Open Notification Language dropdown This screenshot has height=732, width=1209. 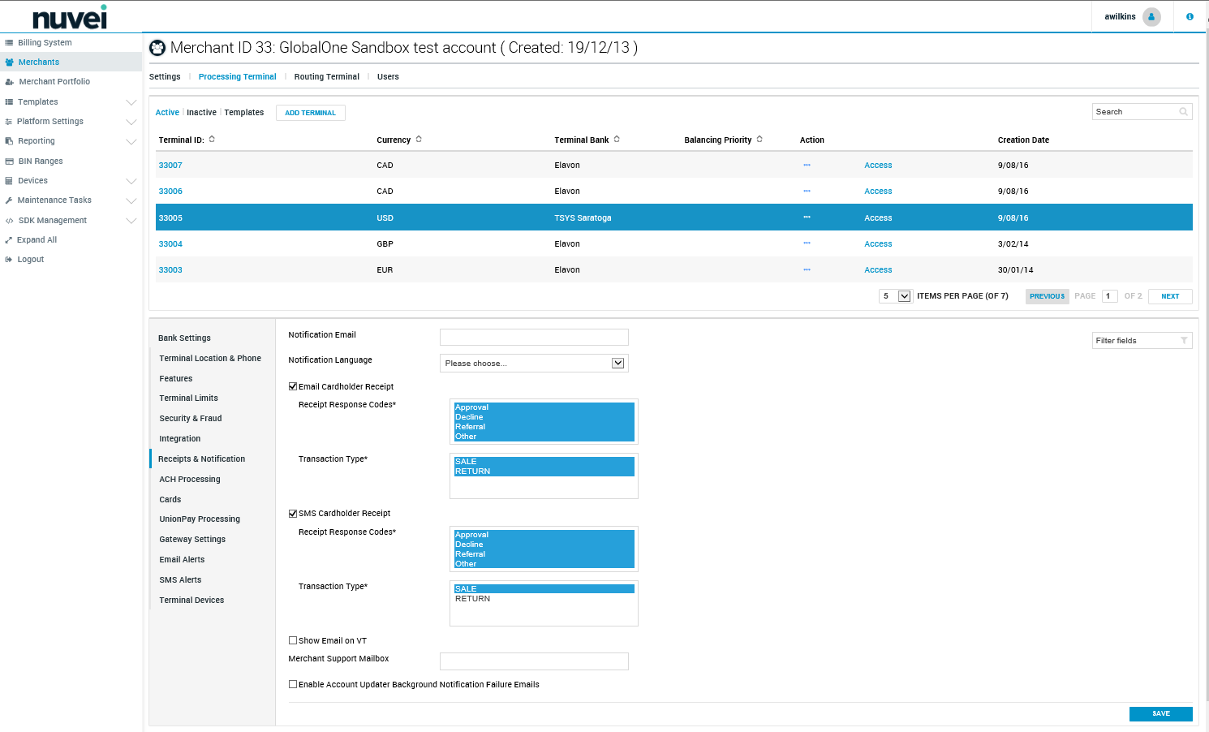click(x=534, y=364)
